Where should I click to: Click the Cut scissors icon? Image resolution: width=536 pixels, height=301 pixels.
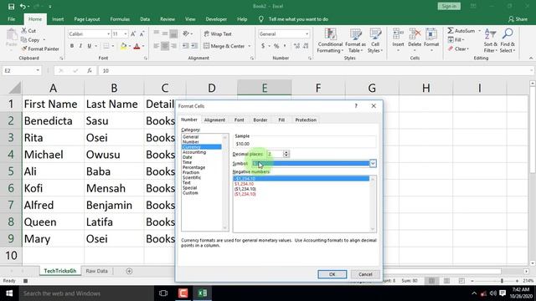click(x=24, y=31)
